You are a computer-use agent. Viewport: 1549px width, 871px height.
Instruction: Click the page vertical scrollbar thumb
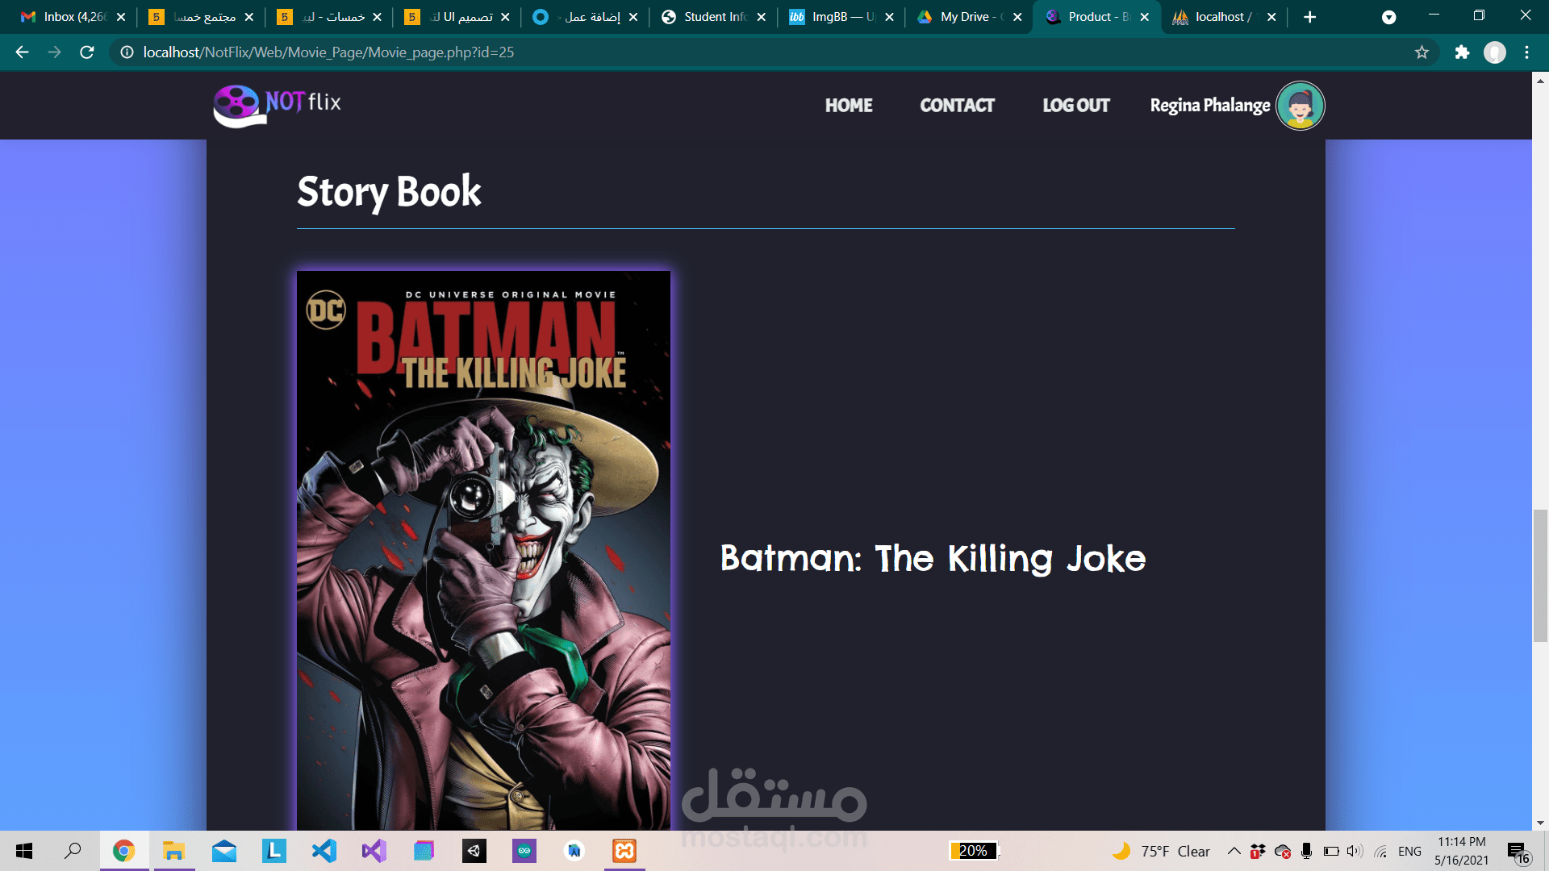[x=1540, y=575]
